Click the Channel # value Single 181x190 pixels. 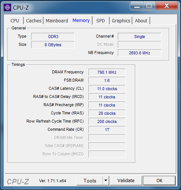[139, 37]
